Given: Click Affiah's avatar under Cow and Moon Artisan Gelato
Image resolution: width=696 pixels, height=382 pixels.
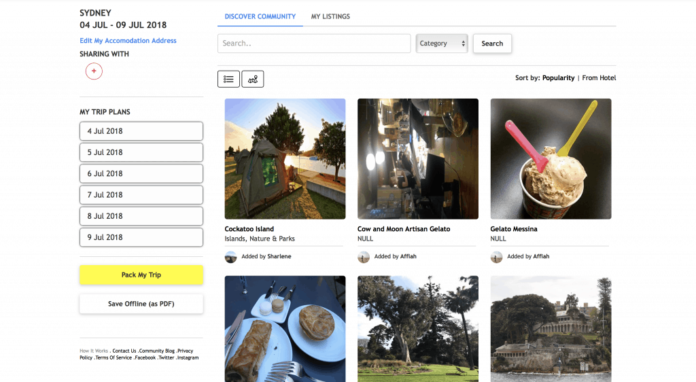Looking at the screenshot, I should click(x=364, y=257).
